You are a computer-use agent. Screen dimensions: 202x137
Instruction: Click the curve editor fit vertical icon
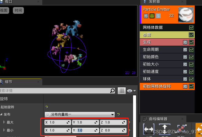tap(165, 129)
